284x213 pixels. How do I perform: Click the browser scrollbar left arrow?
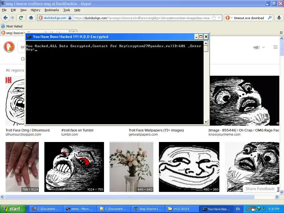[x=2, y=197]
